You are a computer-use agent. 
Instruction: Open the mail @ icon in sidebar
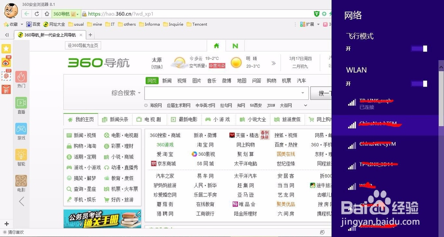click(x=6, y=76)
